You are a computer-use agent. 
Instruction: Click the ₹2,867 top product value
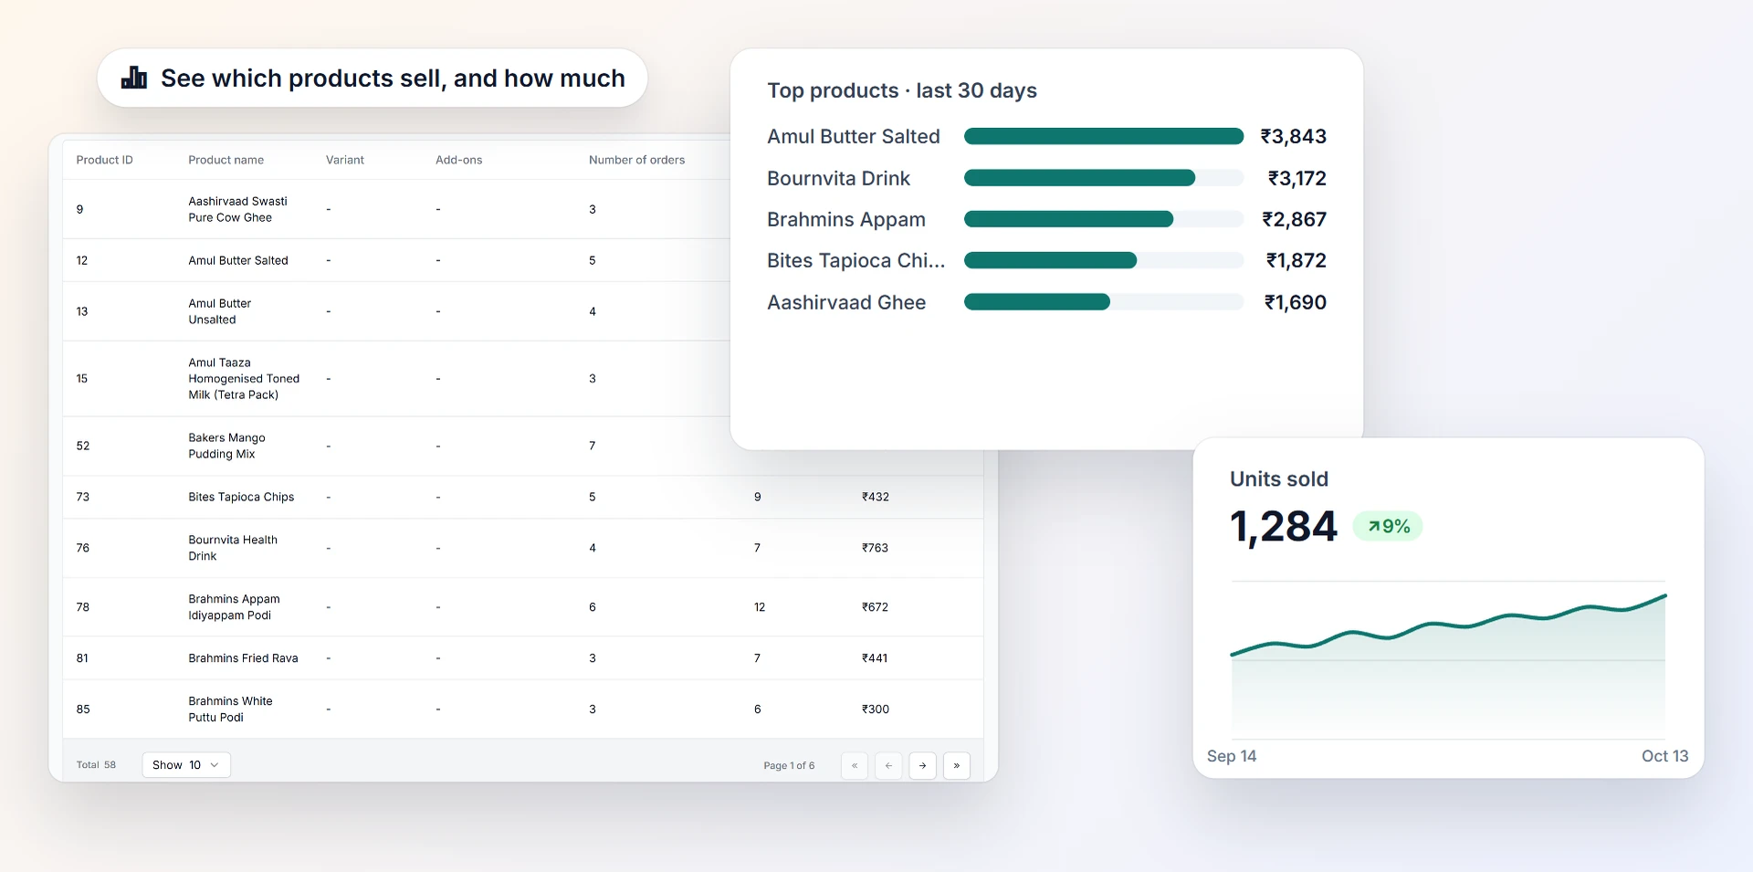pos(1294,219)
